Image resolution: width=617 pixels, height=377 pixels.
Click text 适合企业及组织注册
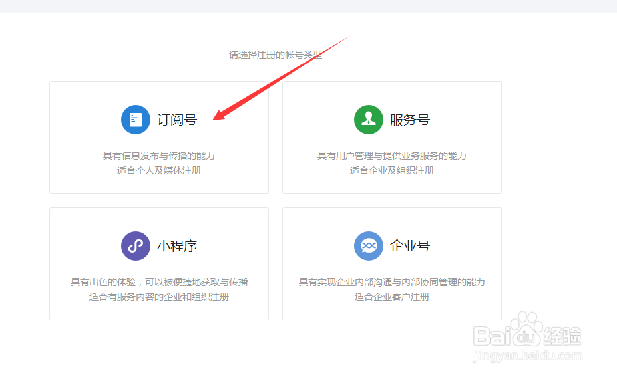392,170
